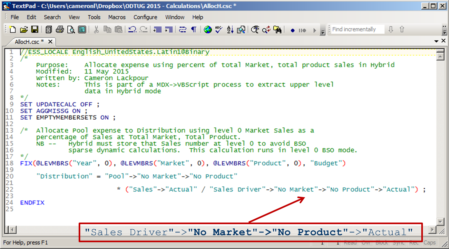Open the Compare Files toolbar icon
449x249 pixels.
(x=241, y=30)
